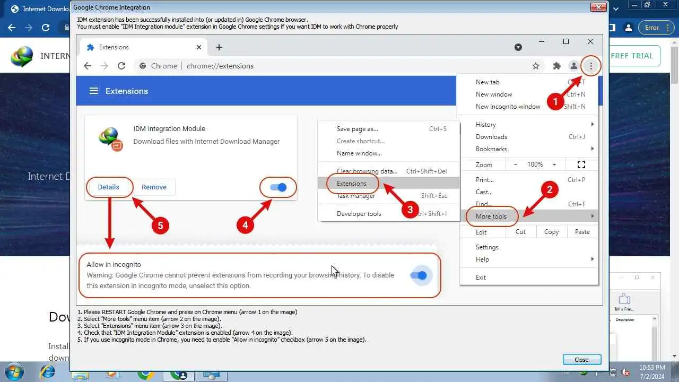Click the profile icon in the pictured toolbar
Viewport: 679px width, 382px height.
pos(573,66)
